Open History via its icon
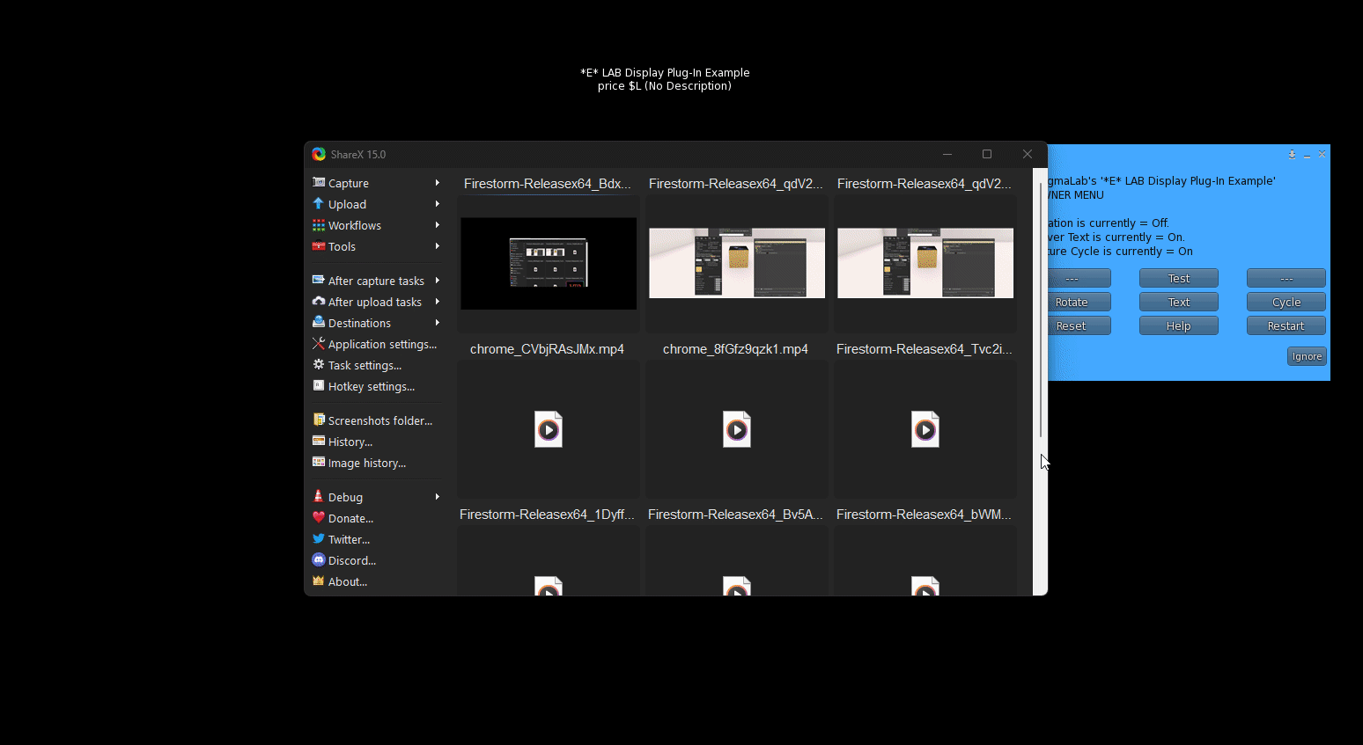The height and width of the screenshot is (745, 1363). pos(319,441)
